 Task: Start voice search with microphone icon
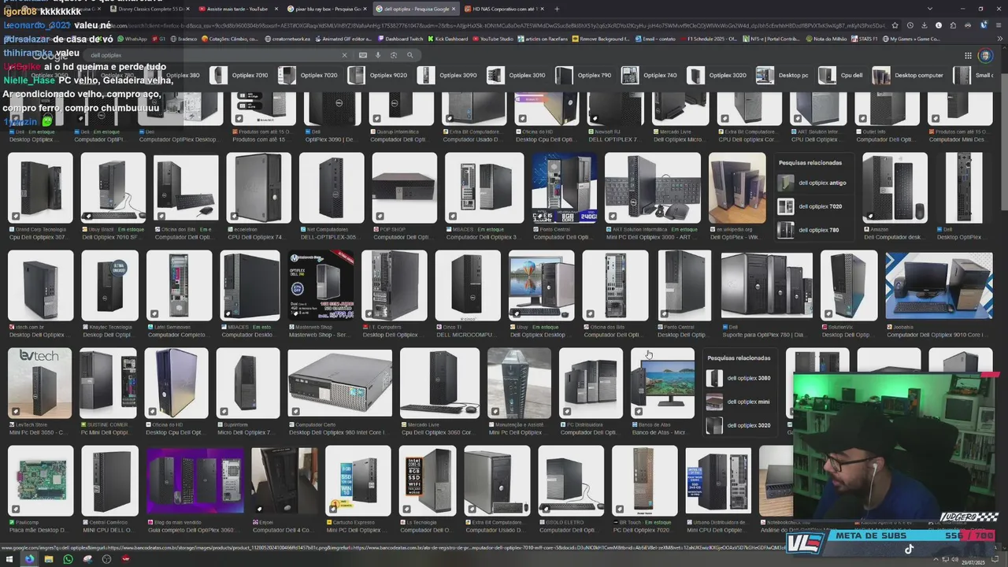378,55
